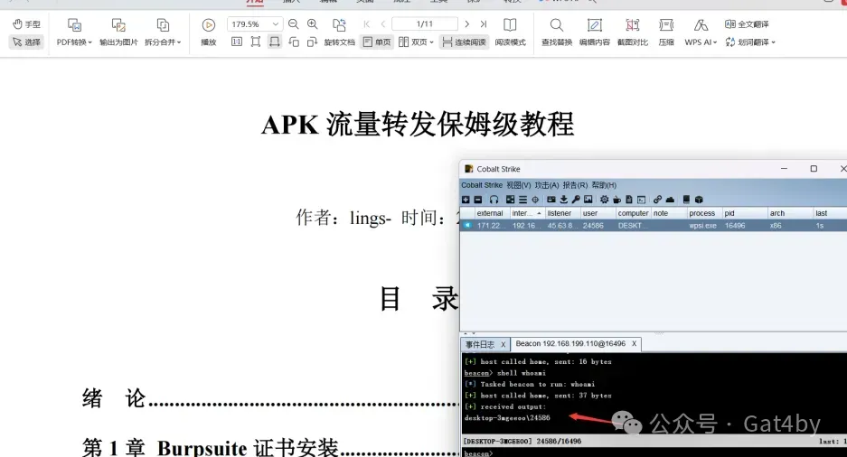
Task: Jump to the last page
Action: coord(484,24)
